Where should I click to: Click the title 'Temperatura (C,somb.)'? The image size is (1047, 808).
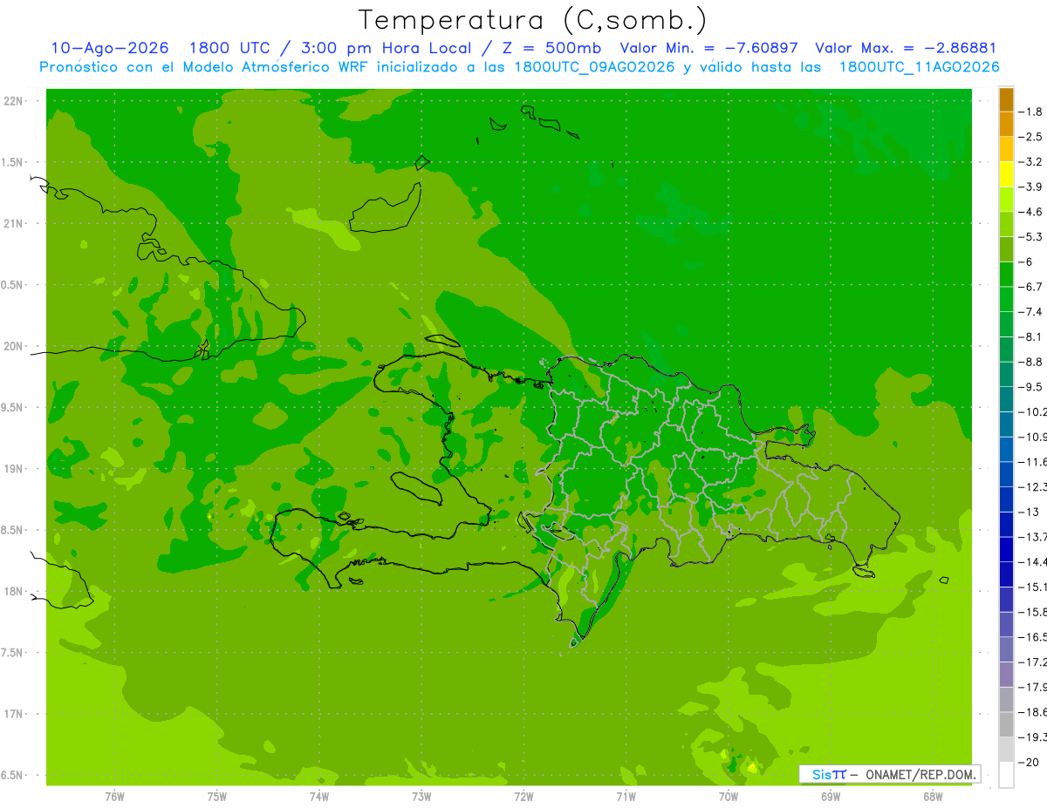click(533, 20)
